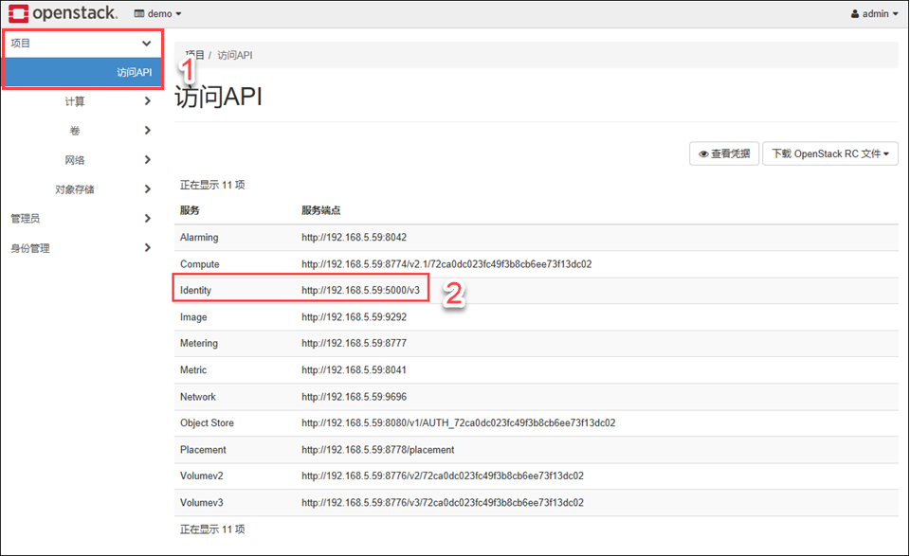Click the 查看凭据 button
Screen dimensions: 910x556
coord(723,153)
